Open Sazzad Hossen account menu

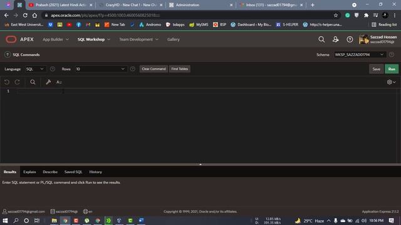tap(378, 39)
